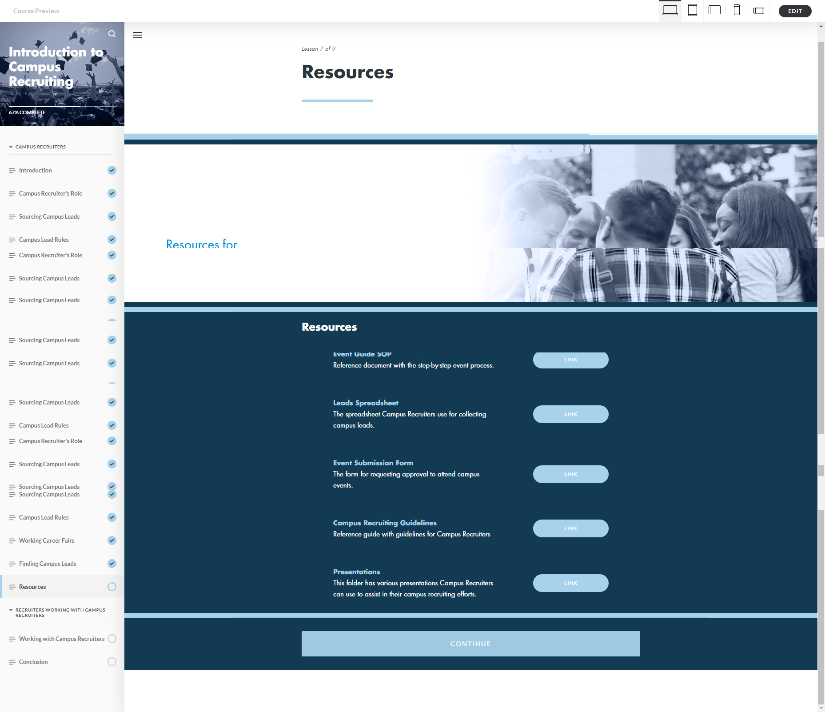Open the Leads Spreadsheet LINK button

coord(571,414)
